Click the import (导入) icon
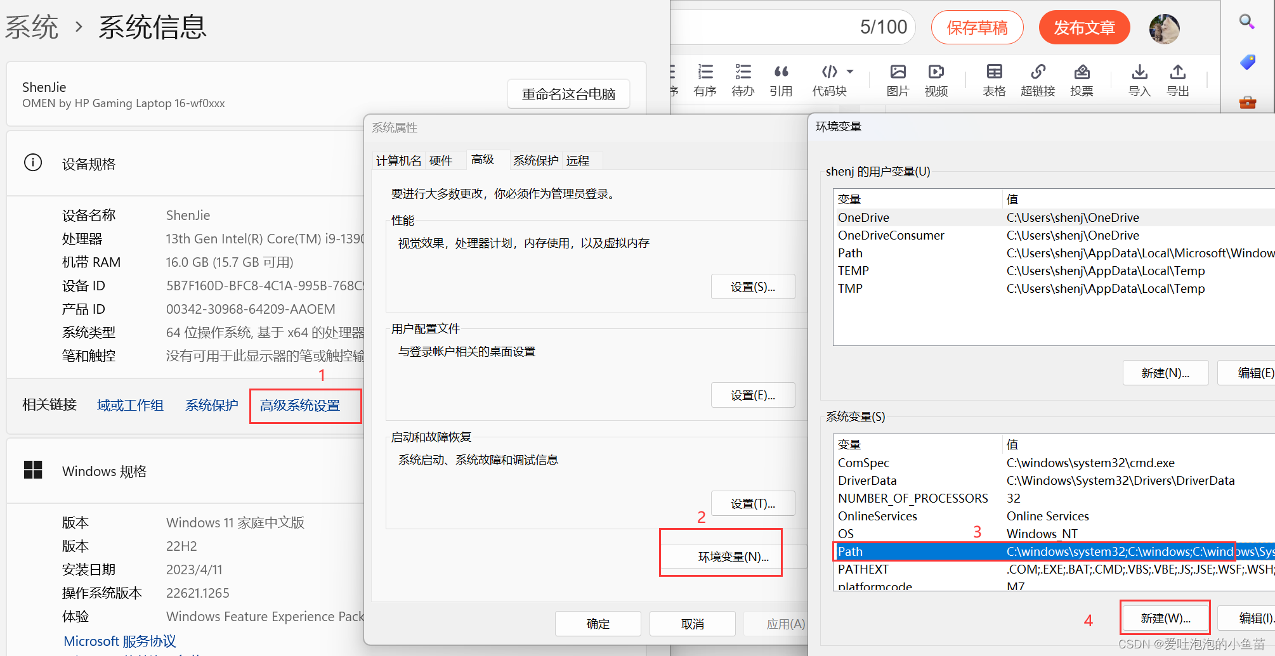The image size is (1275, 656). point(1139,80)
